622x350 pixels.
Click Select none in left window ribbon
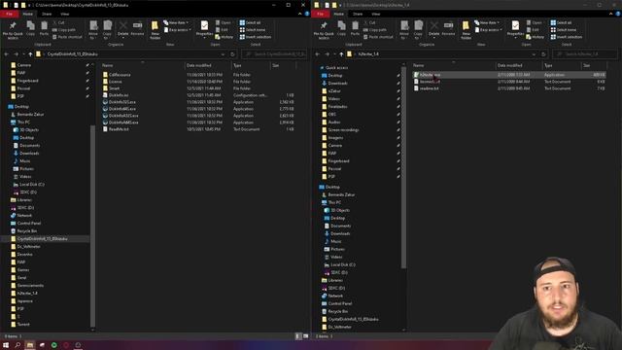pyautogui.click(x=253, y=30)
